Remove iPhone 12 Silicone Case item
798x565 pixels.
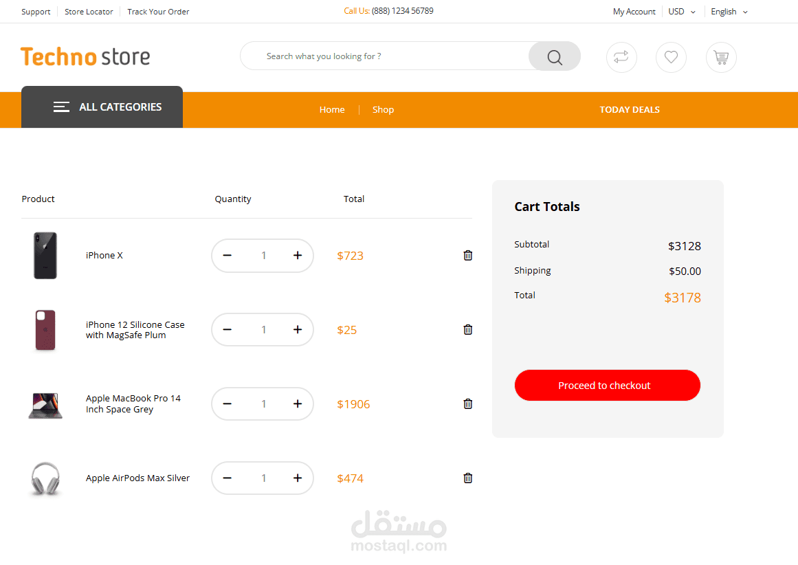coord(467,330)
